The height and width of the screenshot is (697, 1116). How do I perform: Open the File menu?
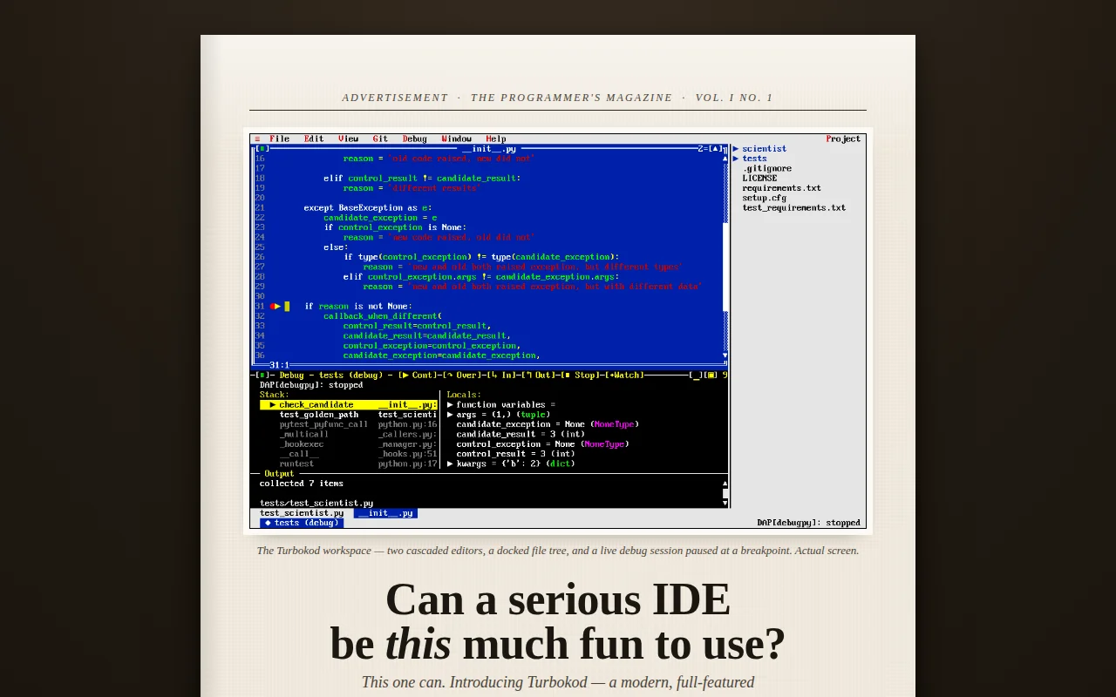pyautogui.click(x=280, y=139)
